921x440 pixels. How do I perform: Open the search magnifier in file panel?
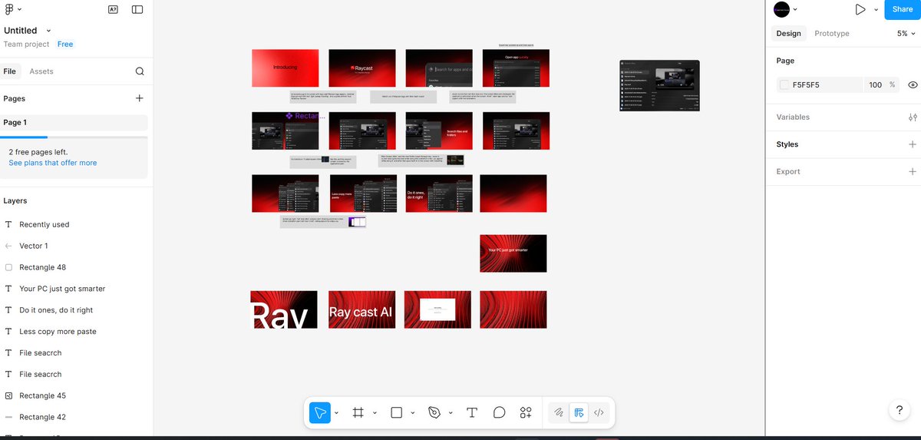140,71
